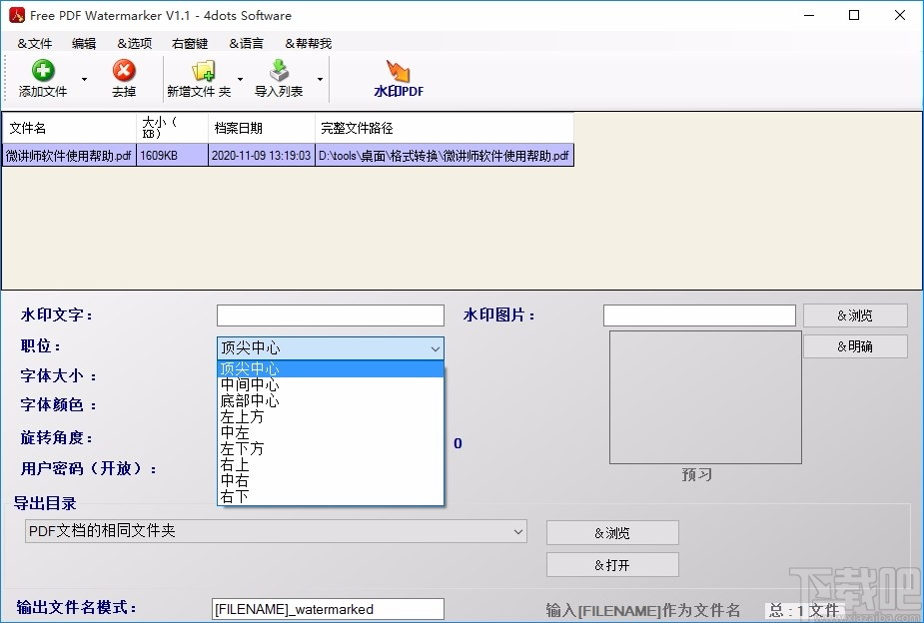Click the 完整文件路径 column header
The image size is (924, 623).
pyautogui.click(x=445, y=128)
